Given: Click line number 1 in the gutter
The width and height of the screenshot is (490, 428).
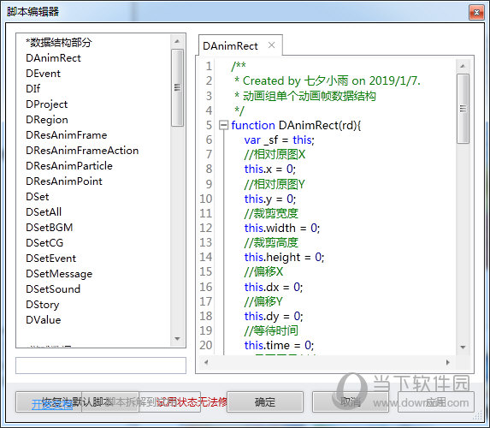Looking at the screenshot, I should click(x=209, y=66).
